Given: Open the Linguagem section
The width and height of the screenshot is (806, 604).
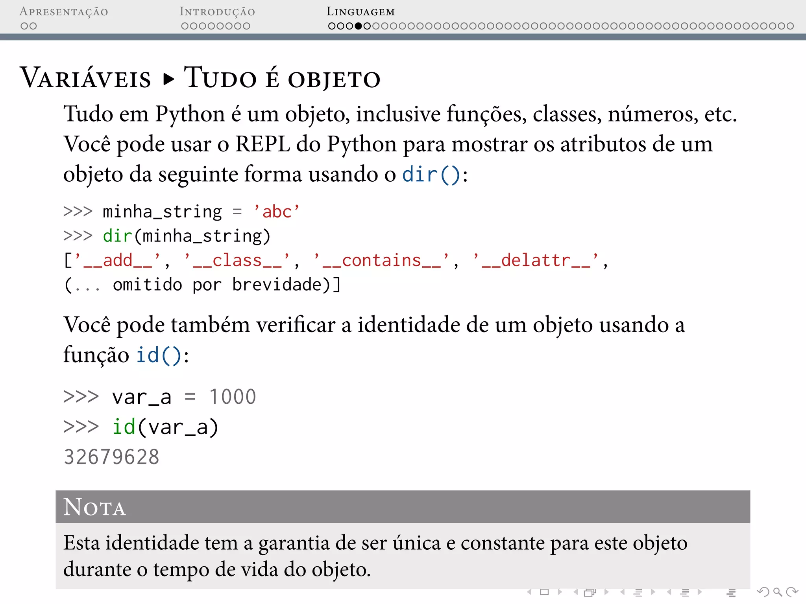Looking at the screenshot, I should tap(360, 11).
